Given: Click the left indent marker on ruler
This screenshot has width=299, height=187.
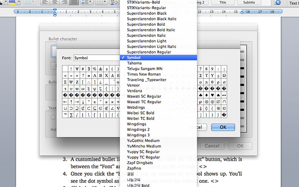Looking at the screenshot, I should (55, 13).
